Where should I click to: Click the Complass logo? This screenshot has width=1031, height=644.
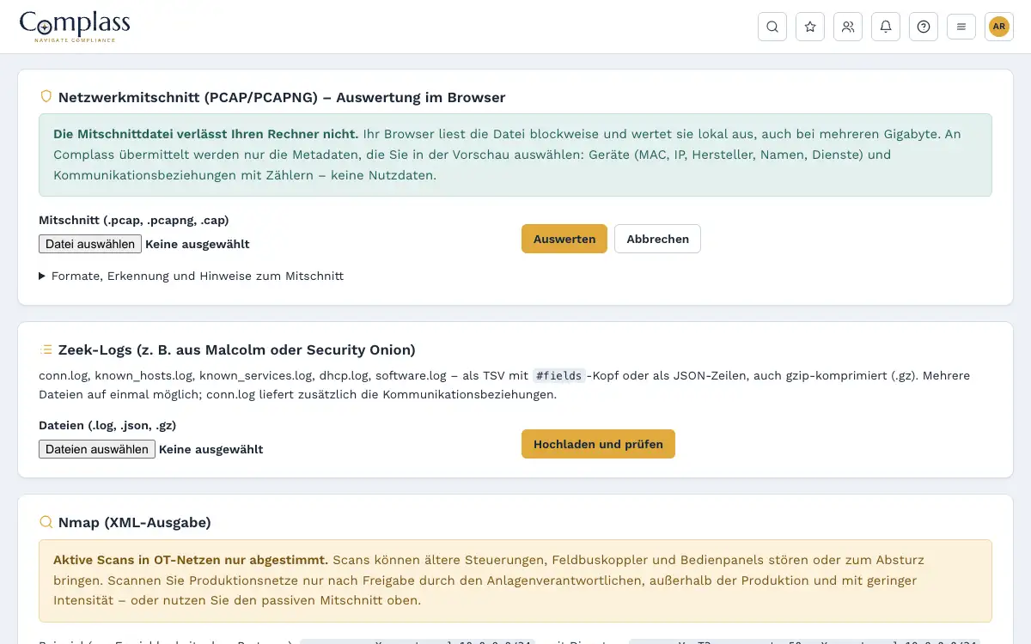[x=75, y=27]
